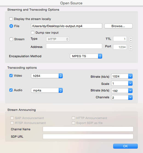Select the Stream radio button
Image resolution: width=143 pixels, height=153 pixels.
[11, 39]
